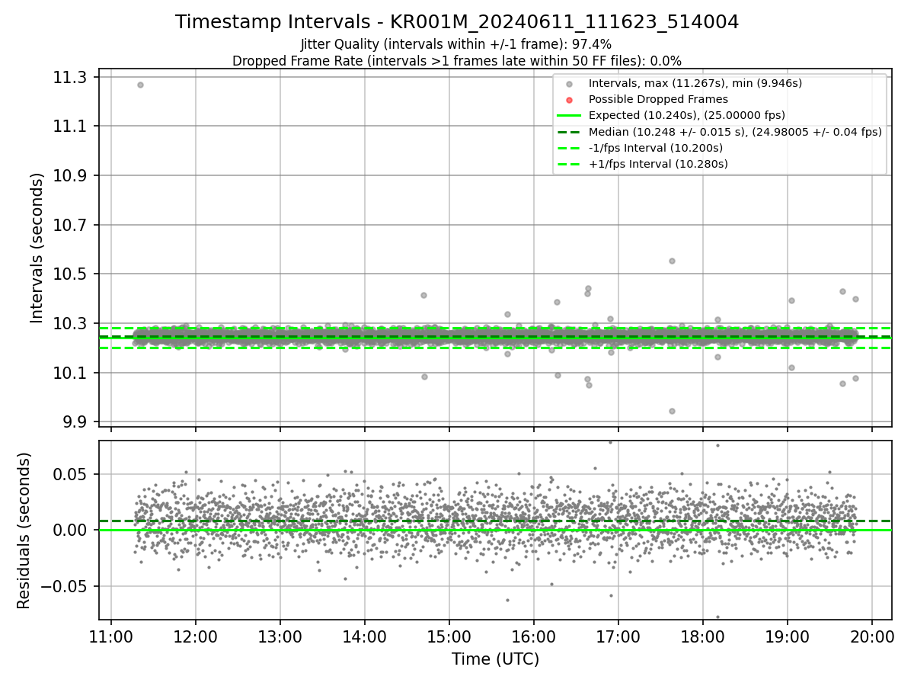Click the dashed dark green Median legend swatch
The height and width of the screenshot is (686, 914).
[x=569, y=132]
